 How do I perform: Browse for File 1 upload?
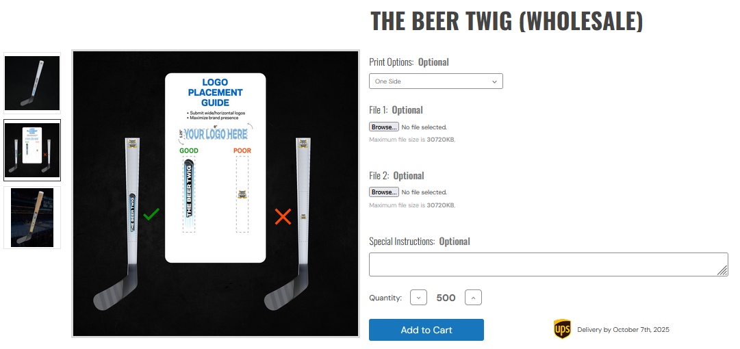tap(384, 127)
